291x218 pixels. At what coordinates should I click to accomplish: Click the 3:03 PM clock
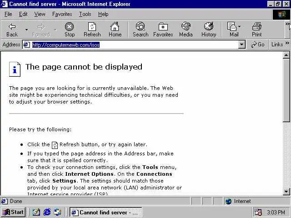(x=276, y=213)
